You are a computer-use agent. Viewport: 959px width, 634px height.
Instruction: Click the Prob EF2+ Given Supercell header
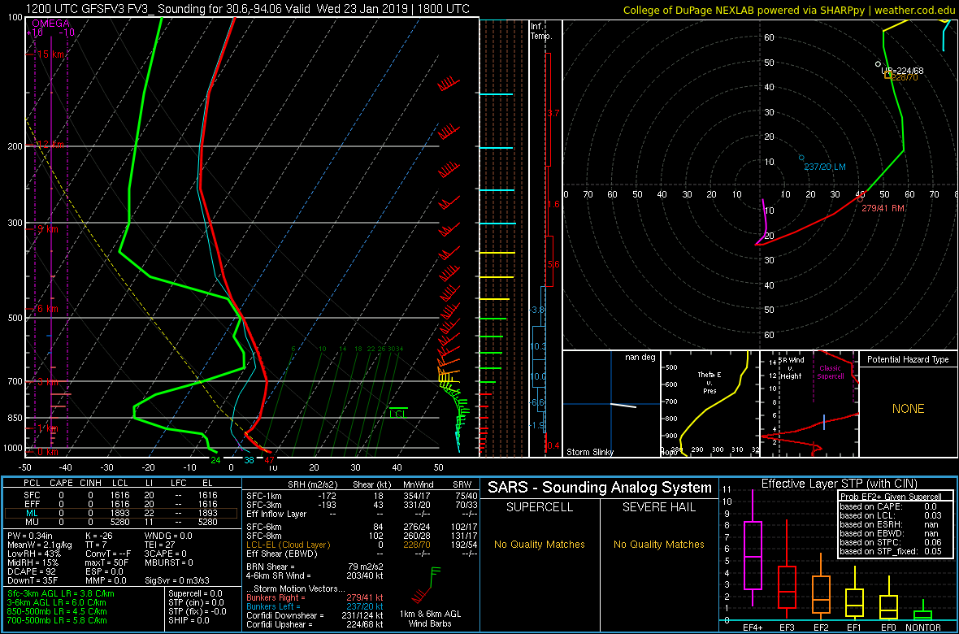coord(893,497)
